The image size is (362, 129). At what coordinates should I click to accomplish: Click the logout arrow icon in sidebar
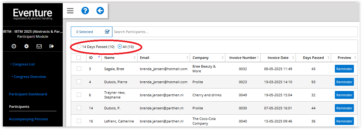[x=52, y=46]
